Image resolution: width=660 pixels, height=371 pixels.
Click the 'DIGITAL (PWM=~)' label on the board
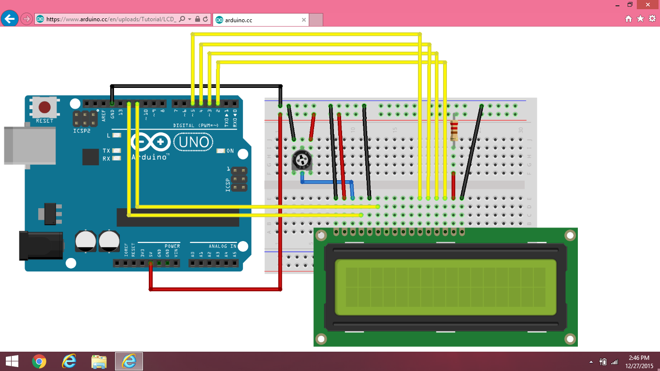[195, 126]
